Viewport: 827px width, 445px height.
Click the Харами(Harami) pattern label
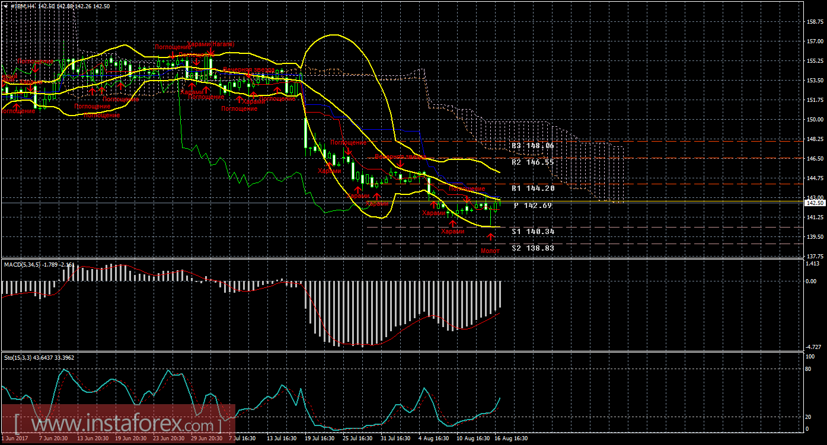211,44
